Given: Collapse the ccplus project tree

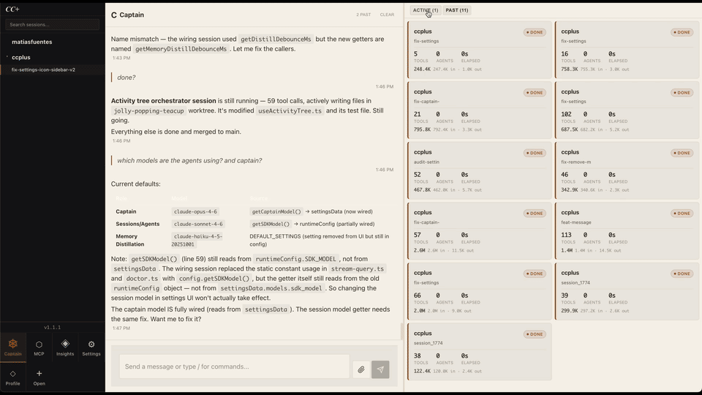Looking at the screenshot, I should coord(7,57).
